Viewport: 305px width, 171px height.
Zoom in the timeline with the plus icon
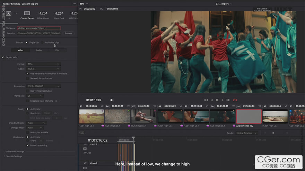coord(287,133)
